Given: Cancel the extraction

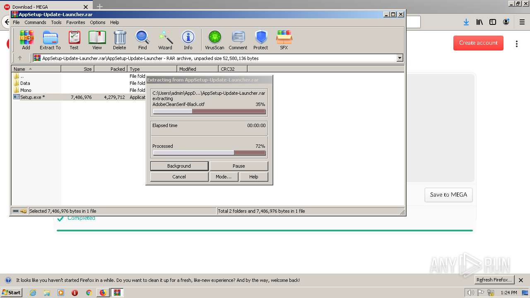Looking at the screenshot, I should click(x=179, y=177).
